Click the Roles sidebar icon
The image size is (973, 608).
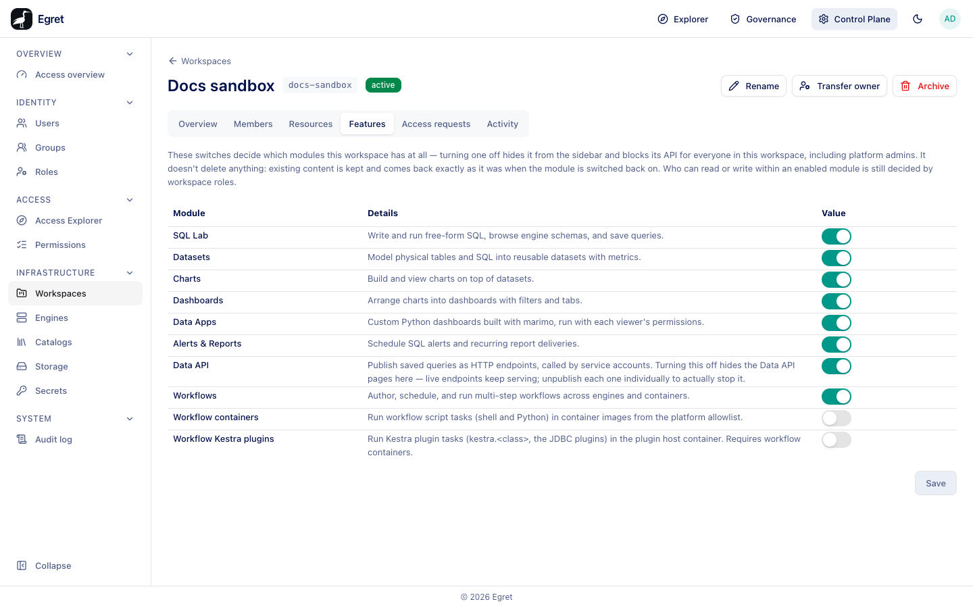tap(22, 172)
